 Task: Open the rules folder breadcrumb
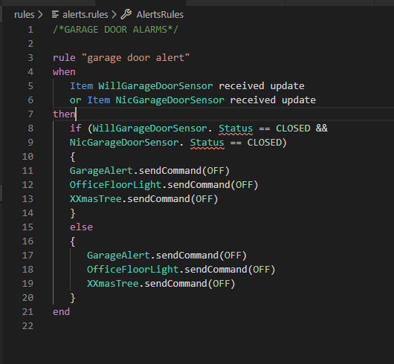[x=24, y=15]
